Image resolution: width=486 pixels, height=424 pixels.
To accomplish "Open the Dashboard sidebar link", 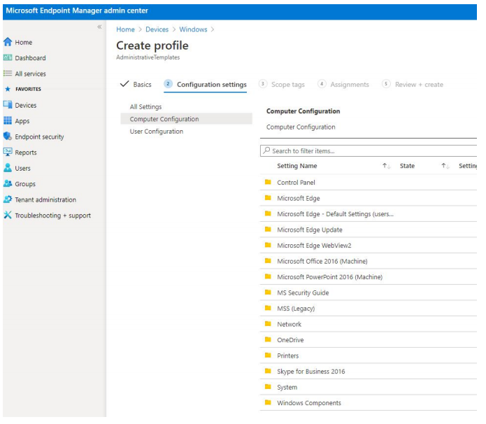I will click(30, 58).
